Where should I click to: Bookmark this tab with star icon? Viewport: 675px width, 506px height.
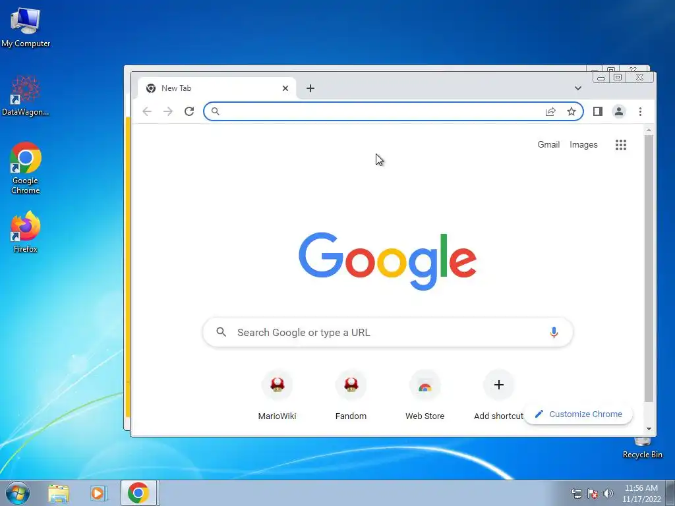(x=572, y=111)
